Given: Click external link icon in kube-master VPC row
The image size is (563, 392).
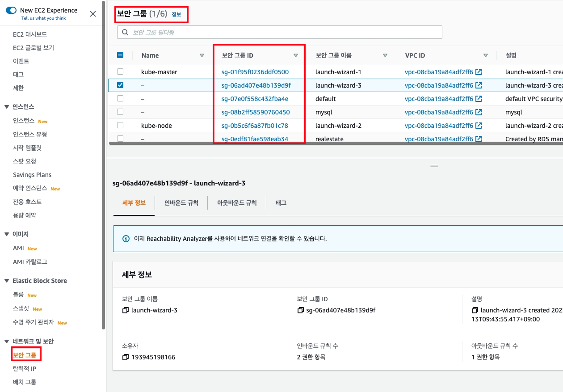Looking at the screenshot, I should (479, 72).
